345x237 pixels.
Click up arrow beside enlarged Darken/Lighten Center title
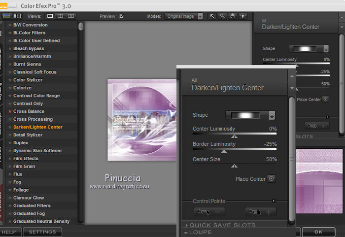(x=292, y=76)
